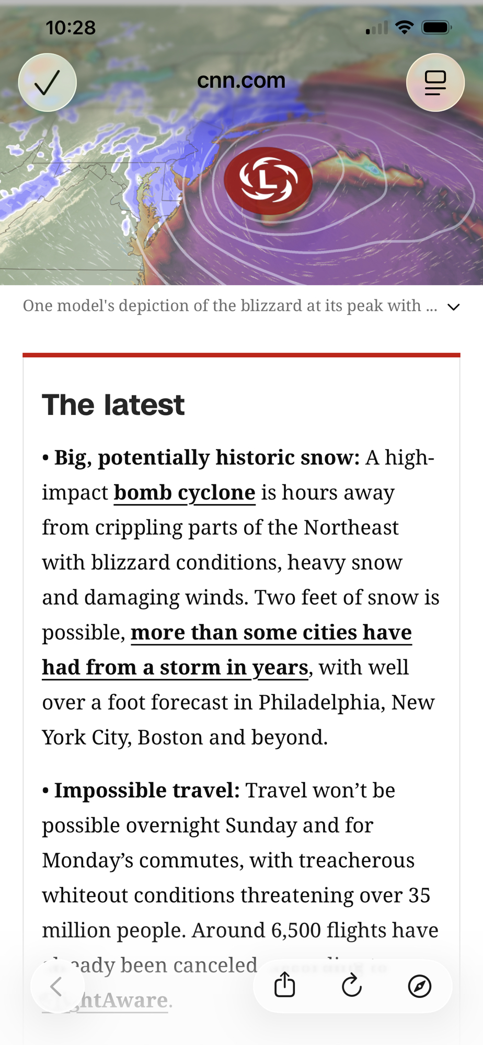The width and height of the screenshot is (483, 1045).
Task: Follow "more than some cities have" link
Action: coord(271,632)
